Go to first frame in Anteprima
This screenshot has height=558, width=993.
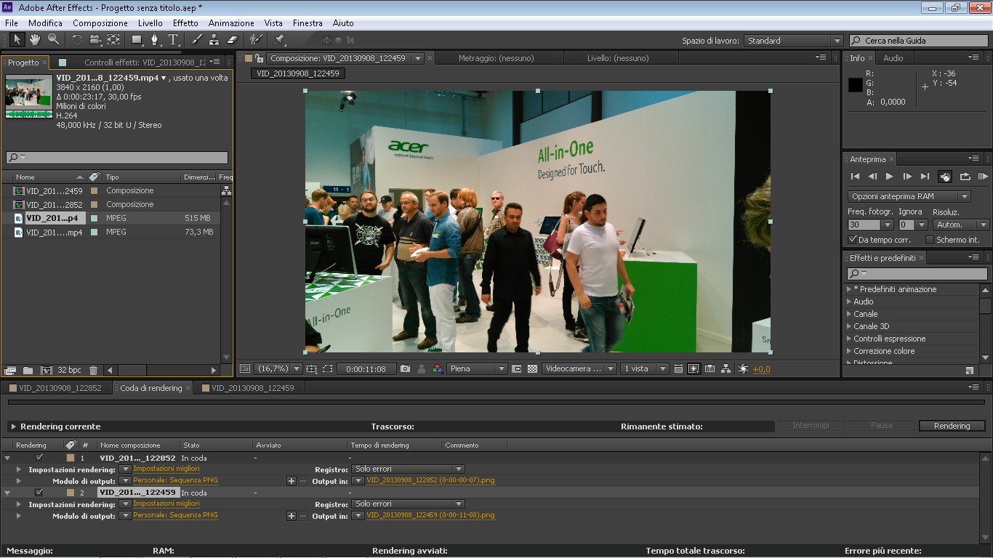tap(855, 176)
